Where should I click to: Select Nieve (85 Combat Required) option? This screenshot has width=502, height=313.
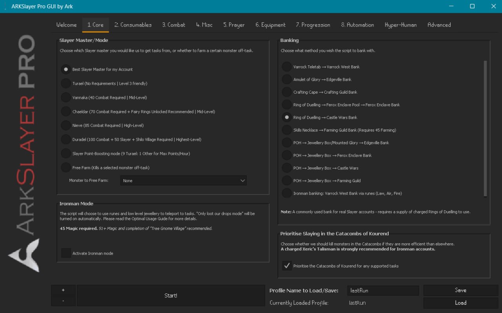coord(66,125)
